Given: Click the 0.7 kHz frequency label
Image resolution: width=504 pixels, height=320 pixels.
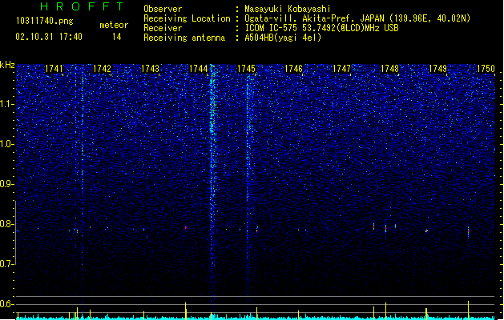Looking at the screenshot, I should coord(6,264).
